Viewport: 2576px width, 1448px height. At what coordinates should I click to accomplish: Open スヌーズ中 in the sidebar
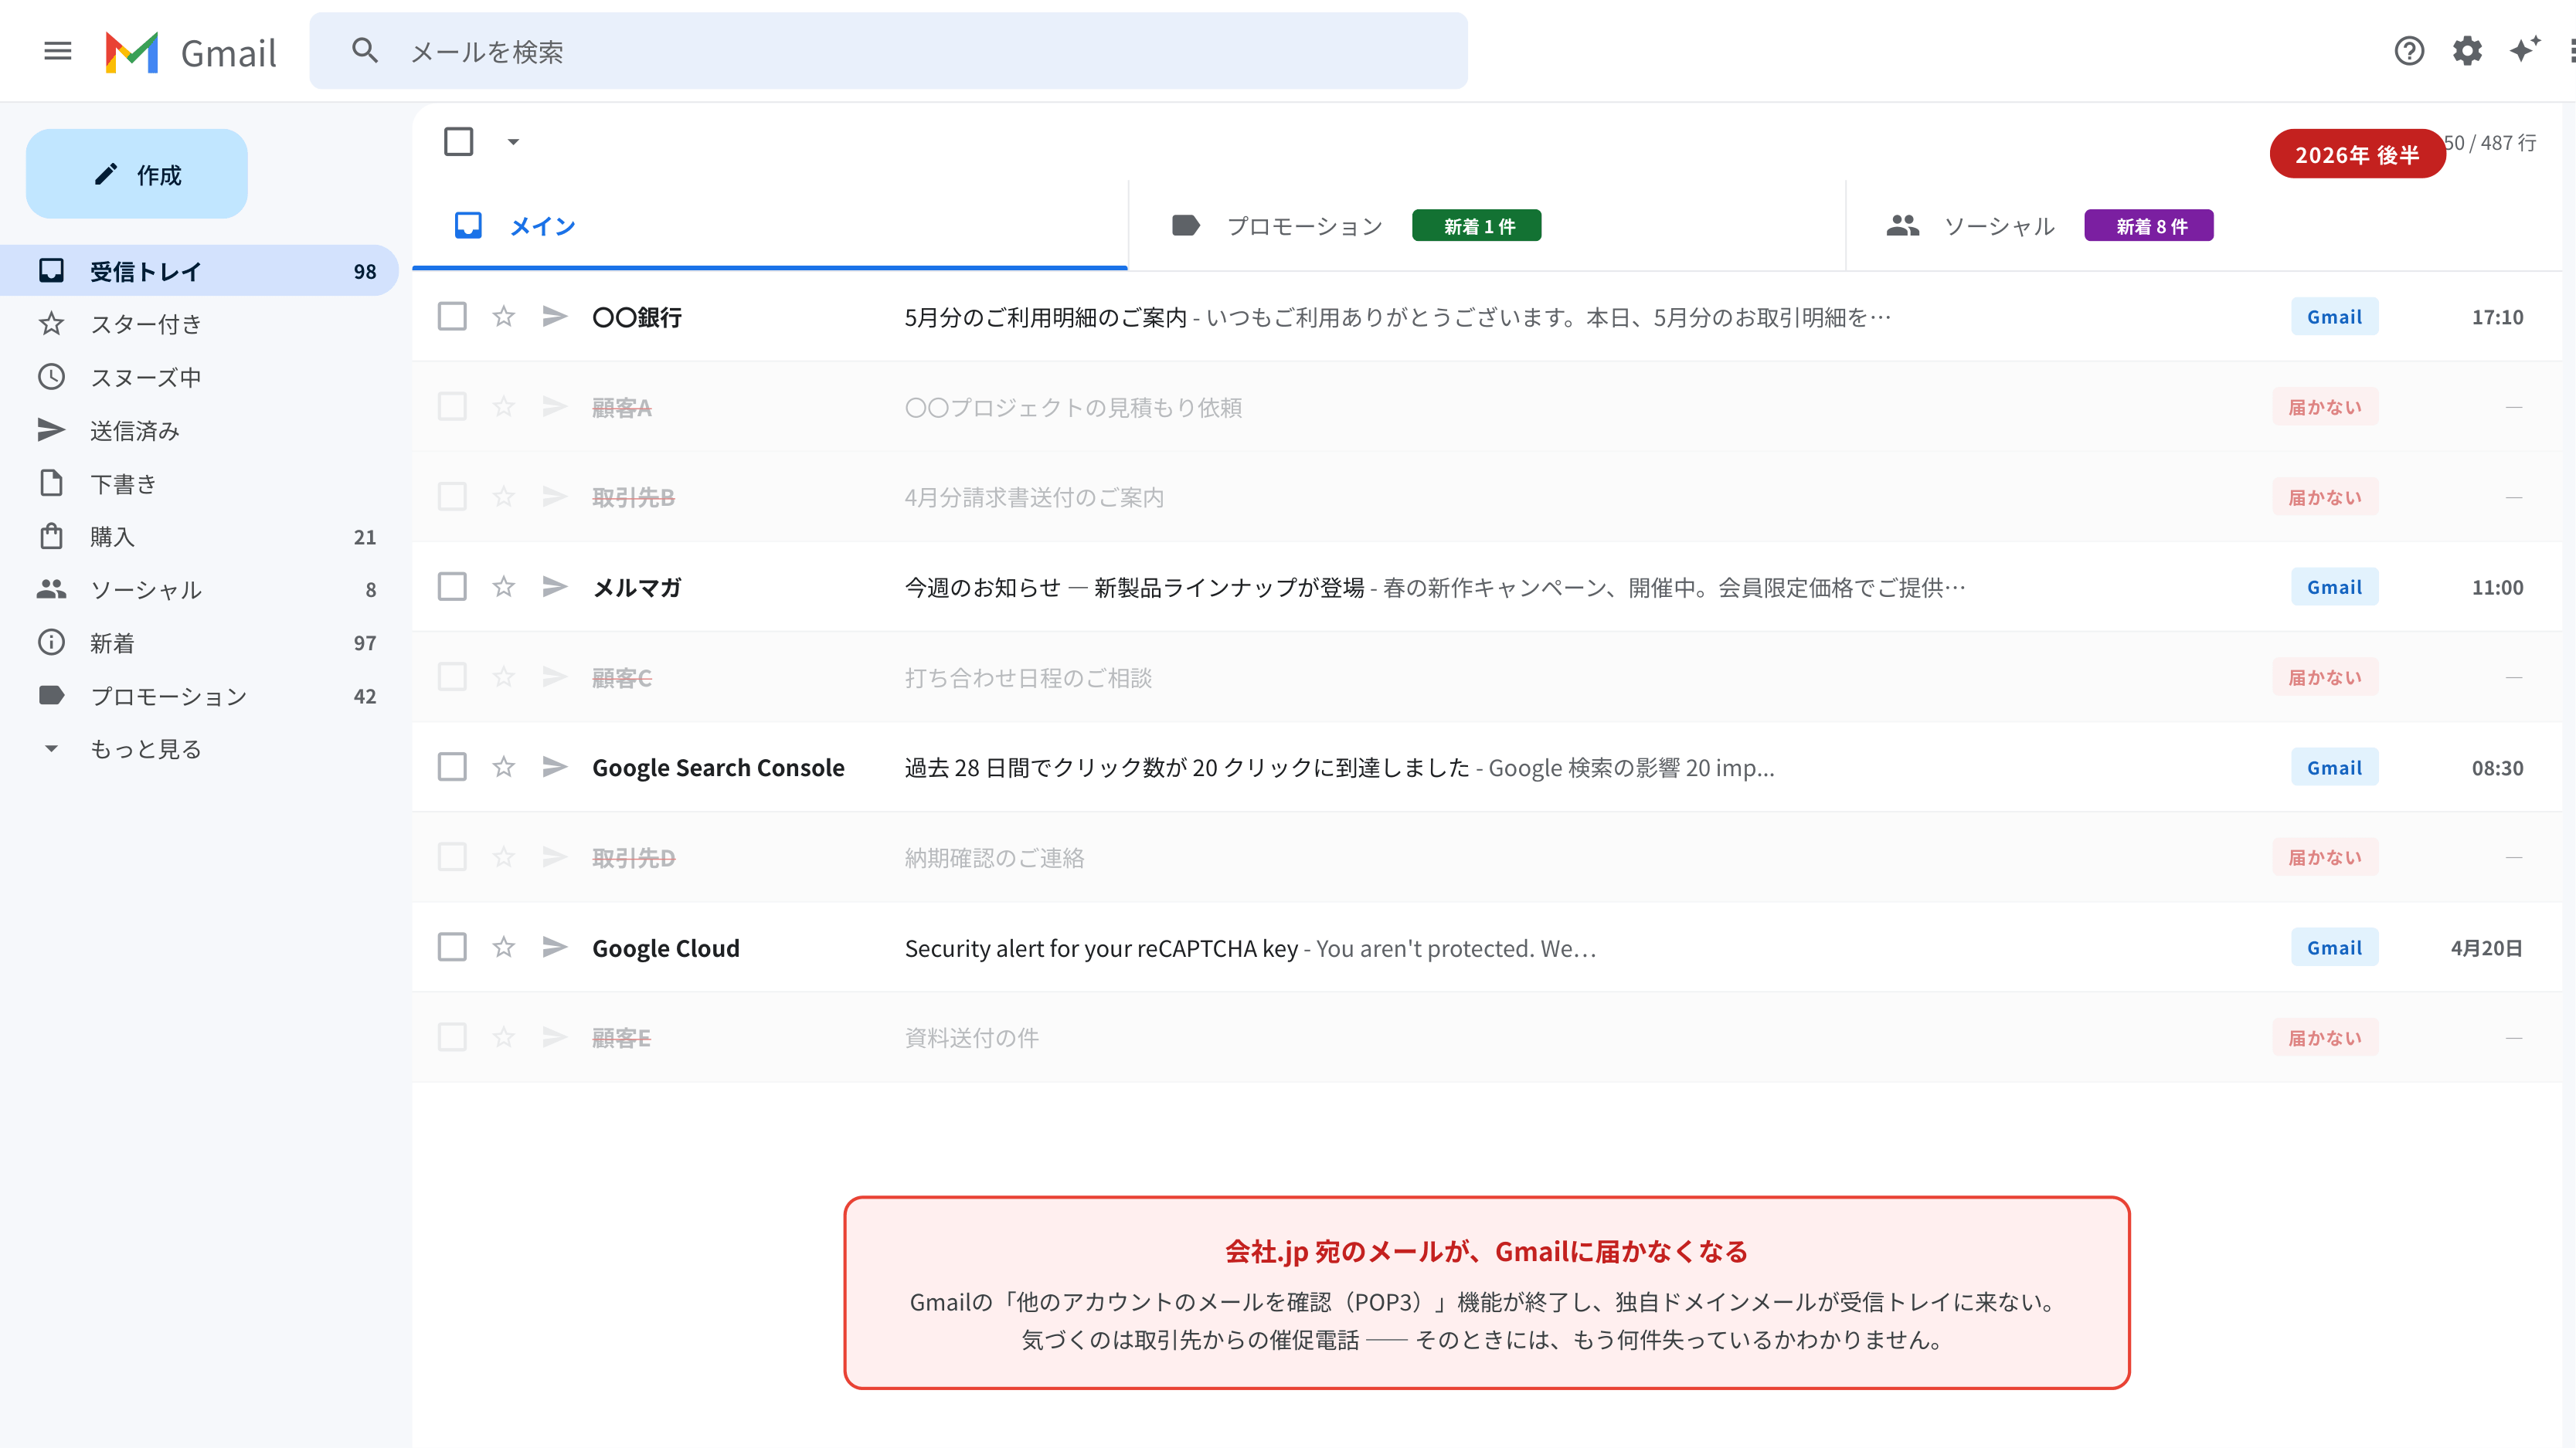[200, 377]
